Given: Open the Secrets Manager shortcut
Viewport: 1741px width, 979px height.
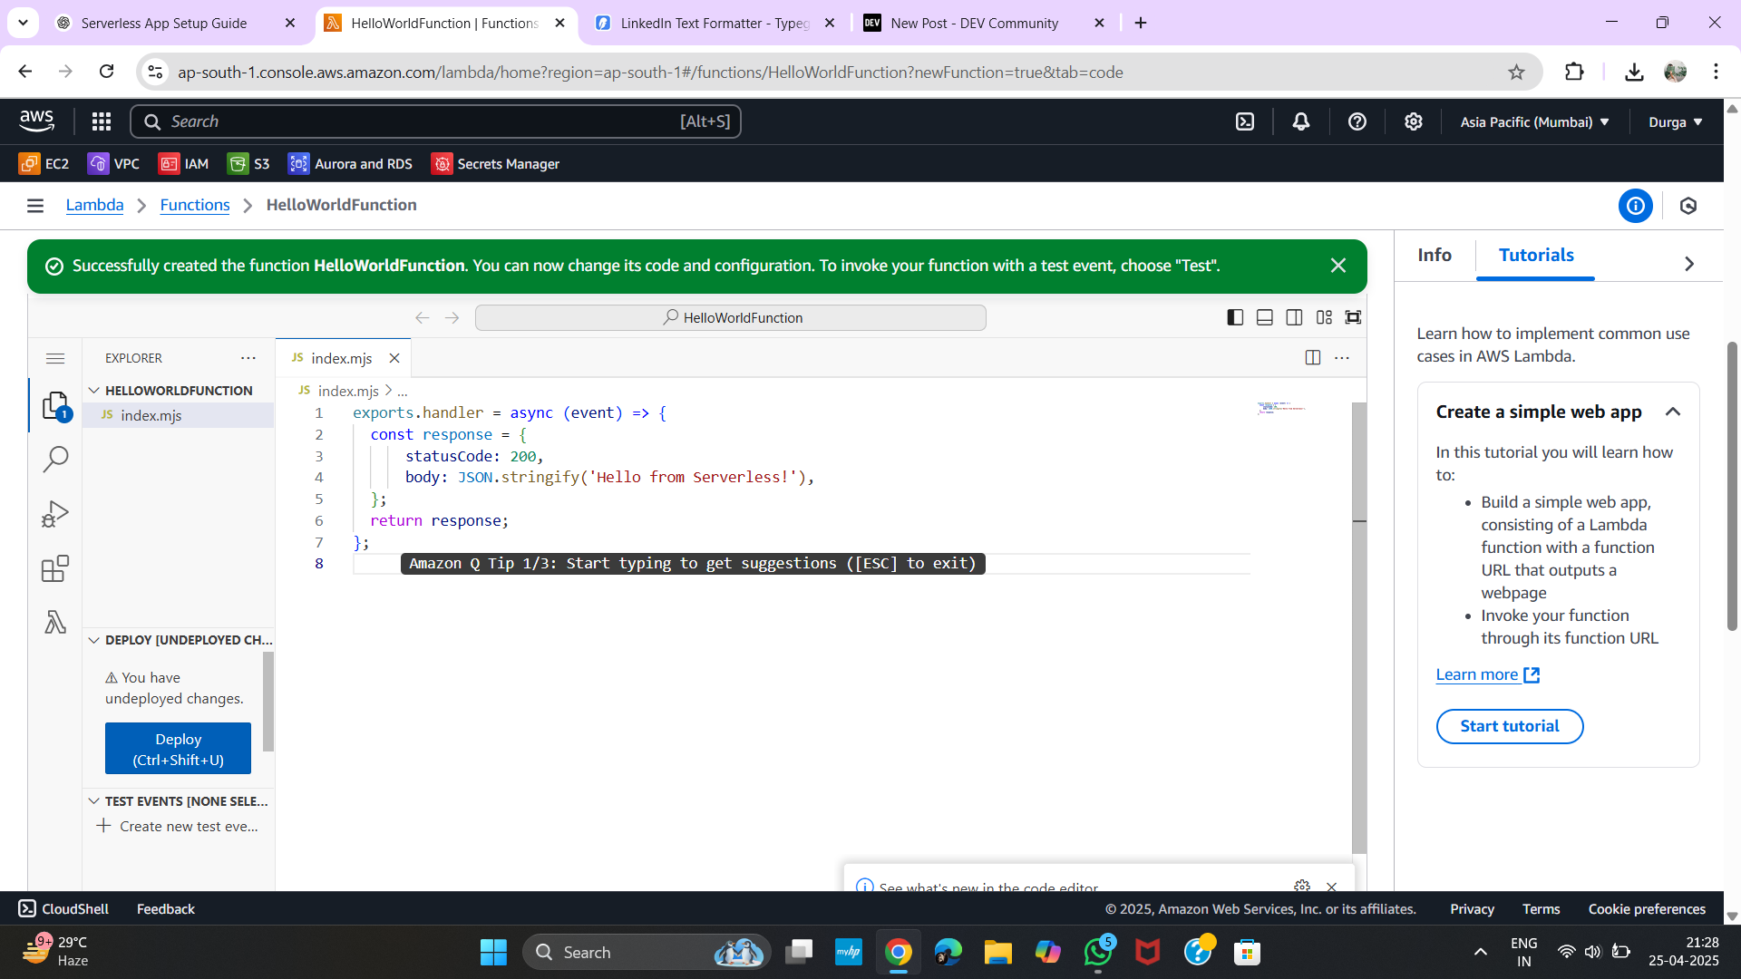Looking at the screenshot, I should 495,164.
